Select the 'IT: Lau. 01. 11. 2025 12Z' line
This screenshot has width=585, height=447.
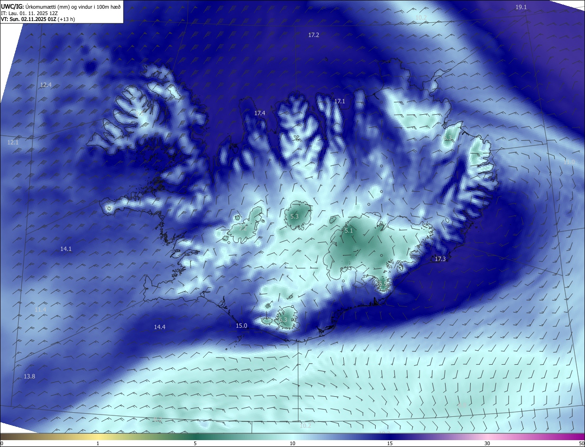[x=29, y=13]
